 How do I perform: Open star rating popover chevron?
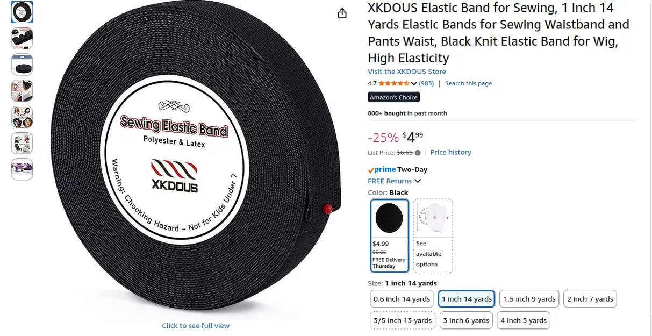pyautogui.click(x=414, y=83)
